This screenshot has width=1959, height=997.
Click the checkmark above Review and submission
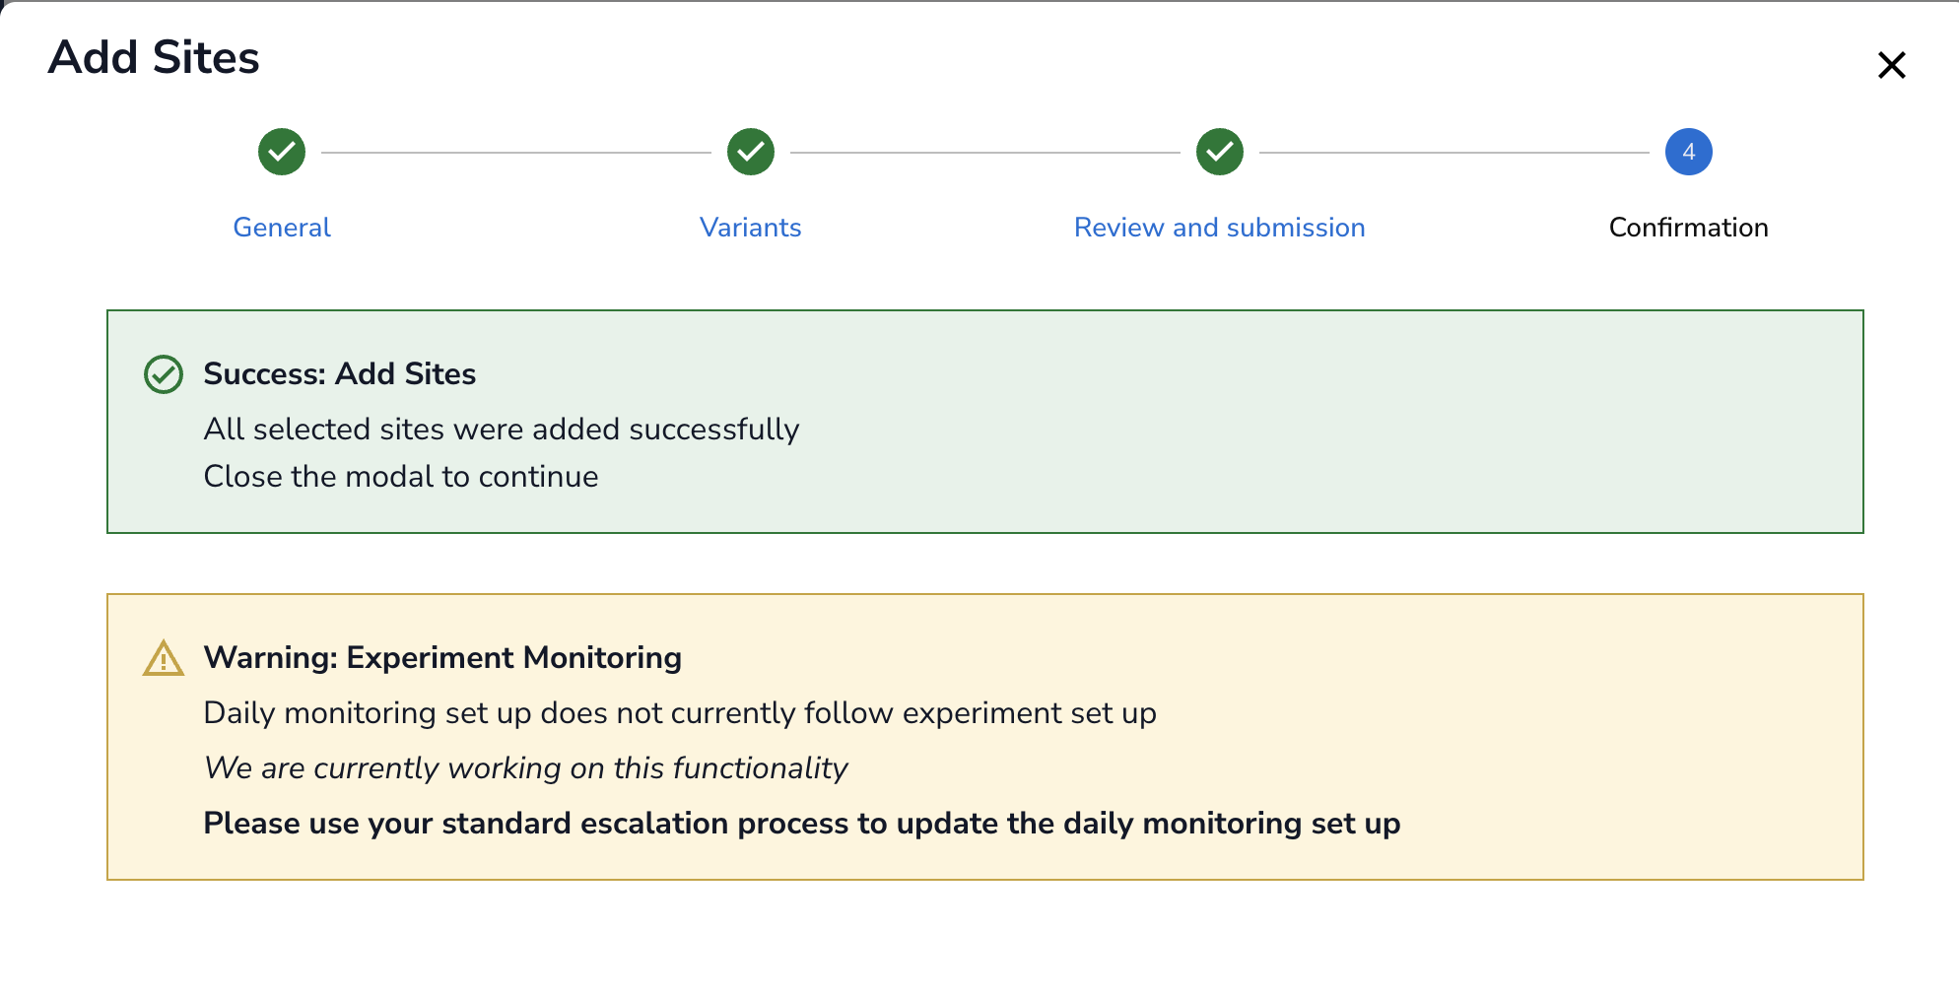(1220, 152)
